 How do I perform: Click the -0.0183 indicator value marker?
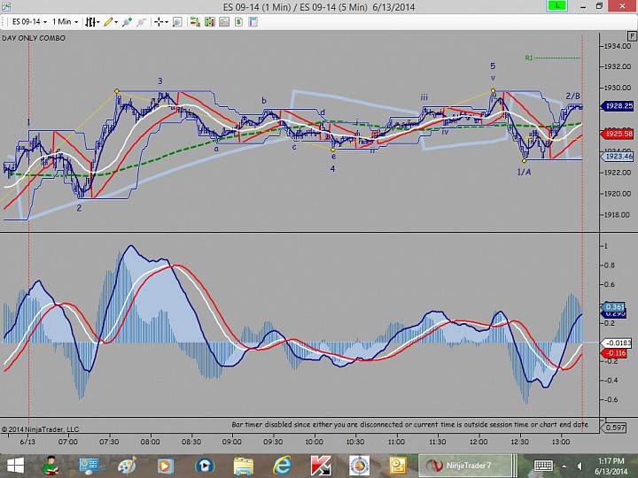tap(617, 343)
